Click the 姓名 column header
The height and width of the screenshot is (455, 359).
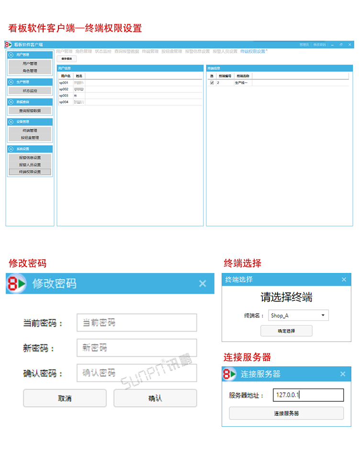pos(79,76)
